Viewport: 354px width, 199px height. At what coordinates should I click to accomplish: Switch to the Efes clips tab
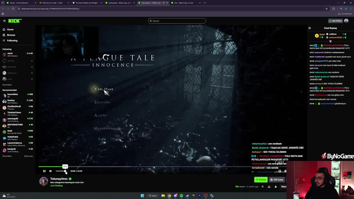click(185, 3)
